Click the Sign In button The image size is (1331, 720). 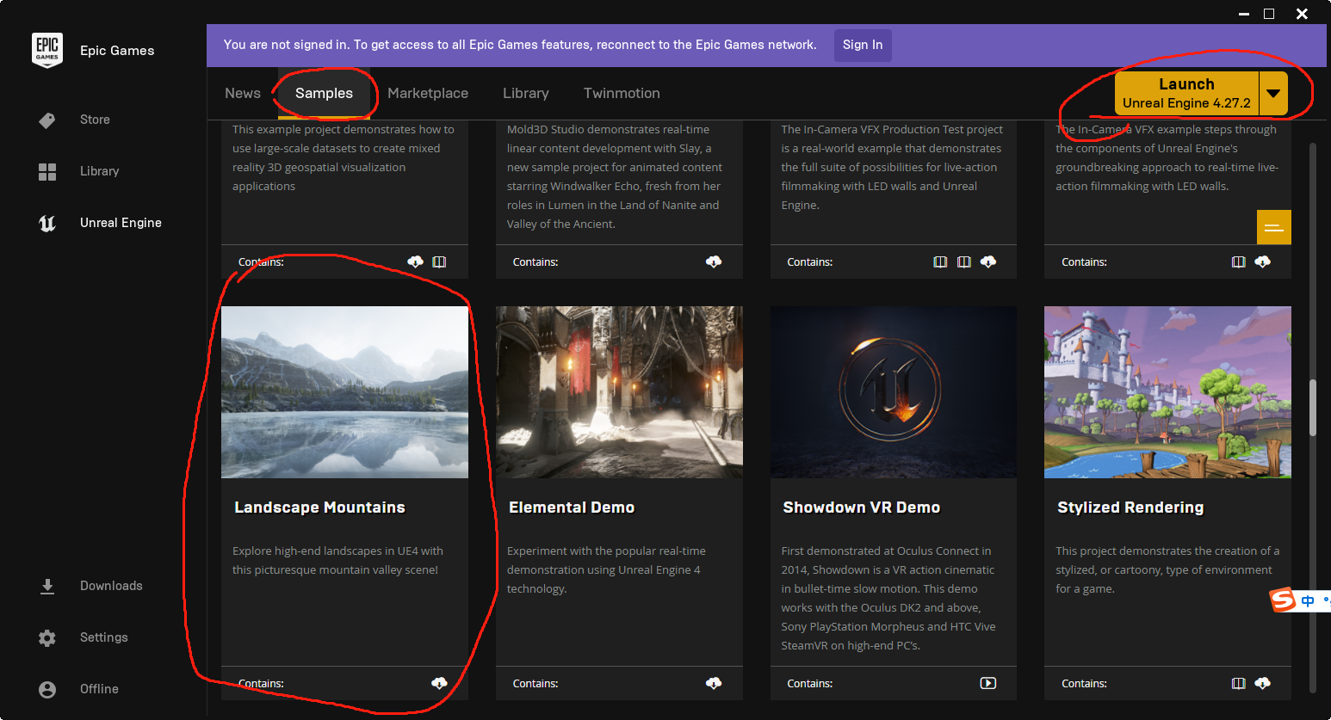click(863, 45)
